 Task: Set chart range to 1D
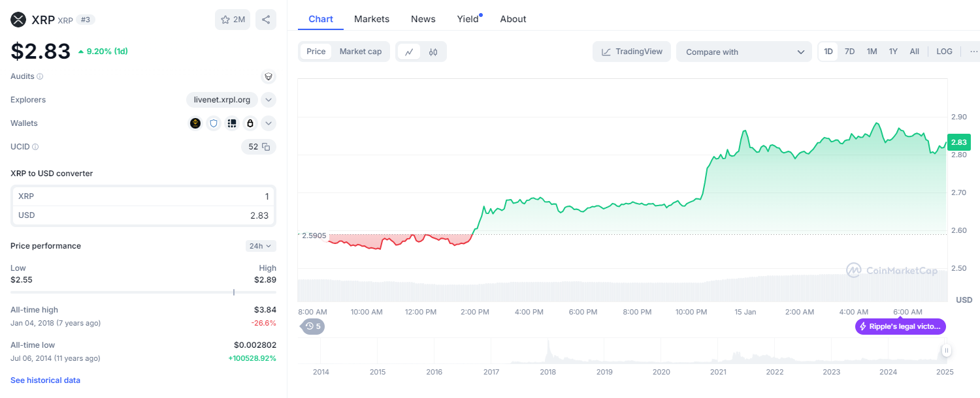click(x=828, y=52)
